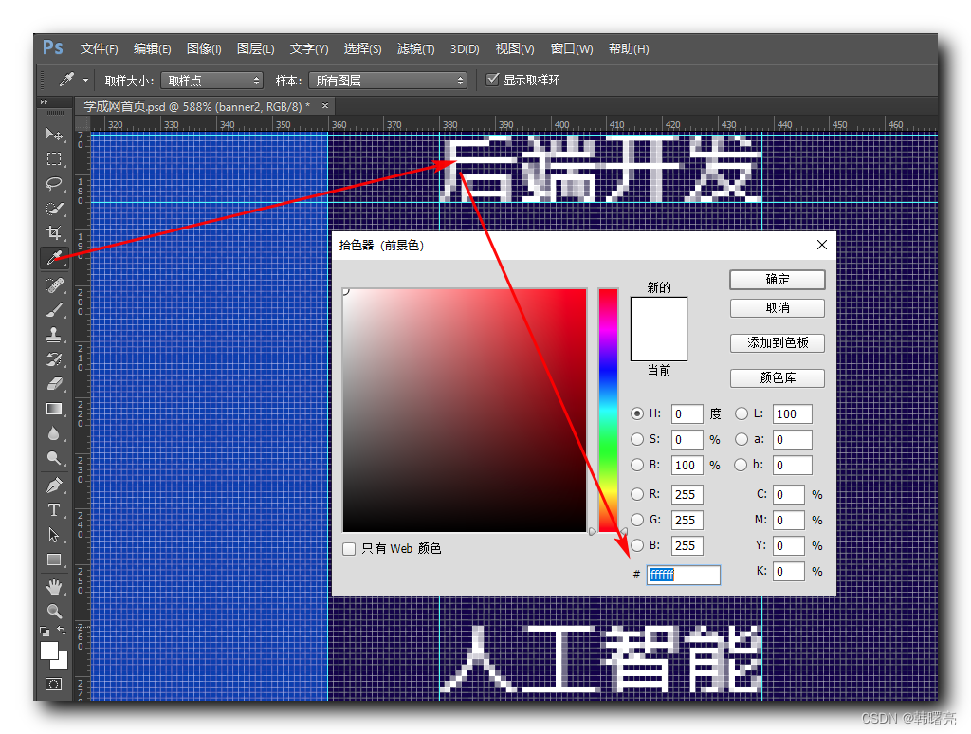The image size is (971, 734).
Task: Open the sample size dropdown 取样点
Action: pyautogui.click(x=211, y=81)
